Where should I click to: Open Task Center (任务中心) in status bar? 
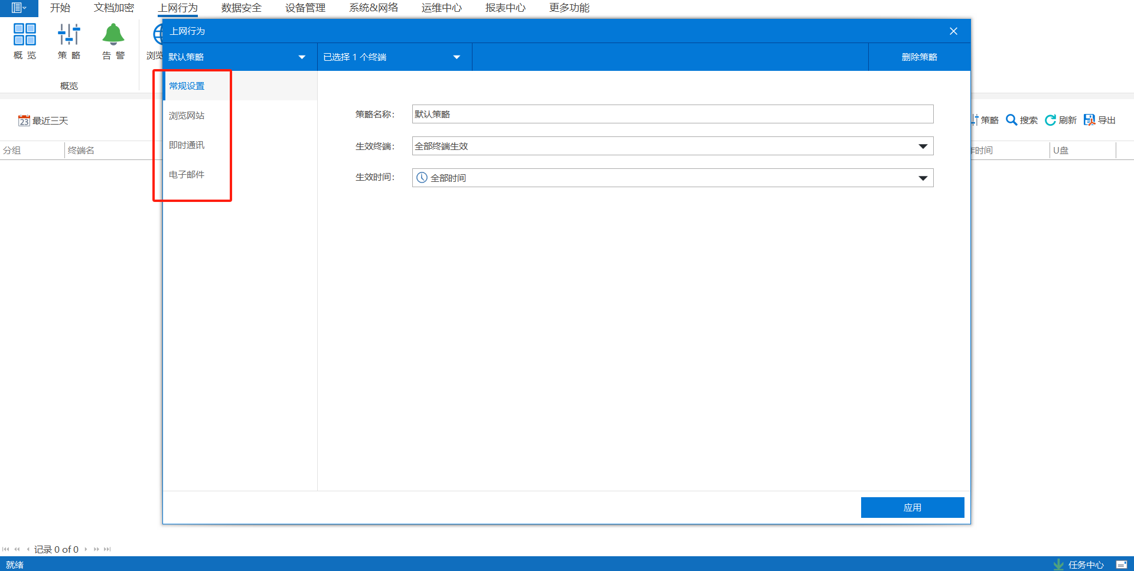(1078, 565)
